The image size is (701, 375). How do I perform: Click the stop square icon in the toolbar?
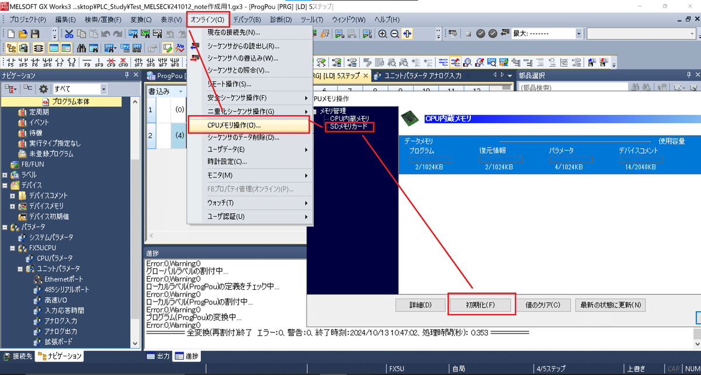click(469, 34)
